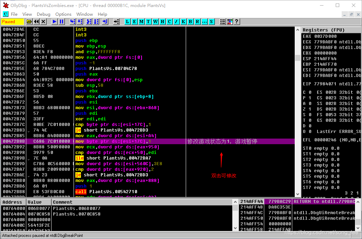
Task: Select dump row 00764000 PlantsVs.006B0077
Action: 117,208
